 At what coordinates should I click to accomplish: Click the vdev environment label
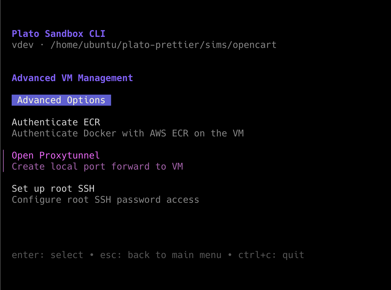click(22, 45)
